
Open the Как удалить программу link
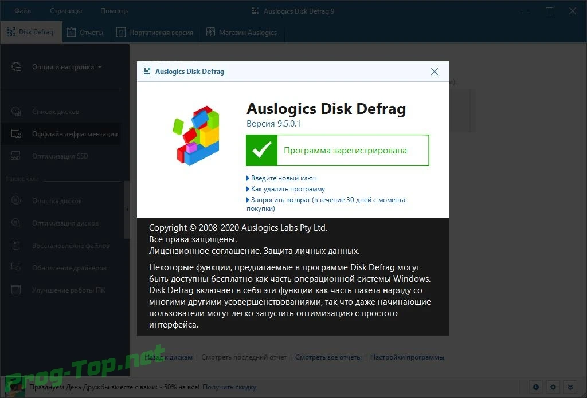[x=288, y=189]
